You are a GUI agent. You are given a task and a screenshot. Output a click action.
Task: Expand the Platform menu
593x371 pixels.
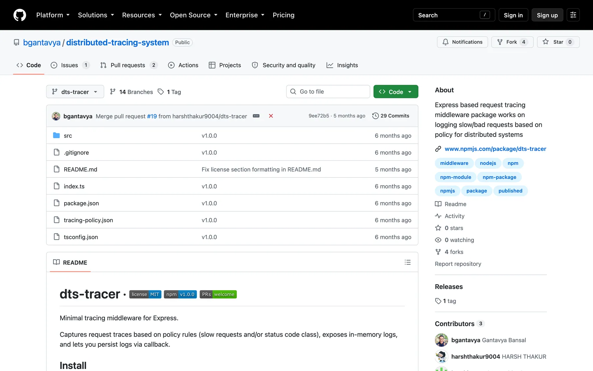pyautogui.click(x=53, y=15)
